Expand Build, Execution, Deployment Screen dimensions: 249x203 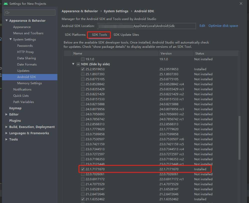(6, 127)
